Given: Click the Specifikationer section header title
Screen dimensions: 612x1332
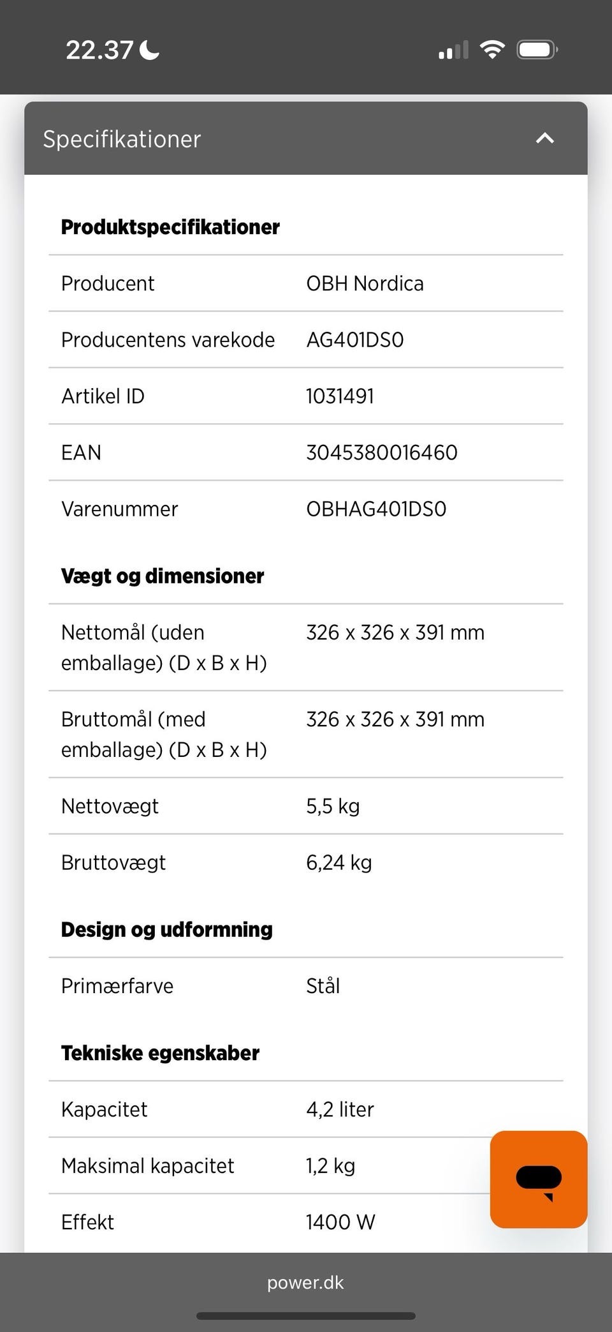Looking at the screenshot, I should tap(122, 139).
